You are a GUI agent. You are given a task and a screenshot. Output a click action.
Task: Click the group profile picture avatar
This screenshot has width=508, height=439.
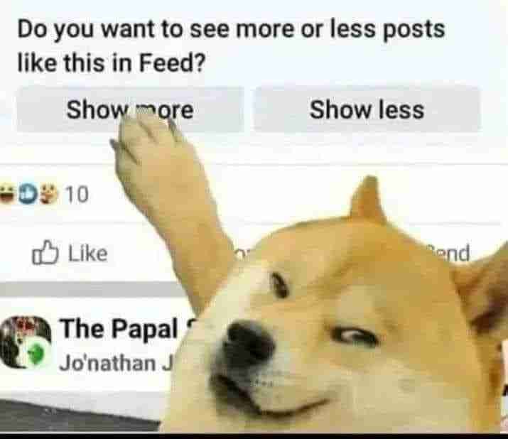click(x=23, y=342)
